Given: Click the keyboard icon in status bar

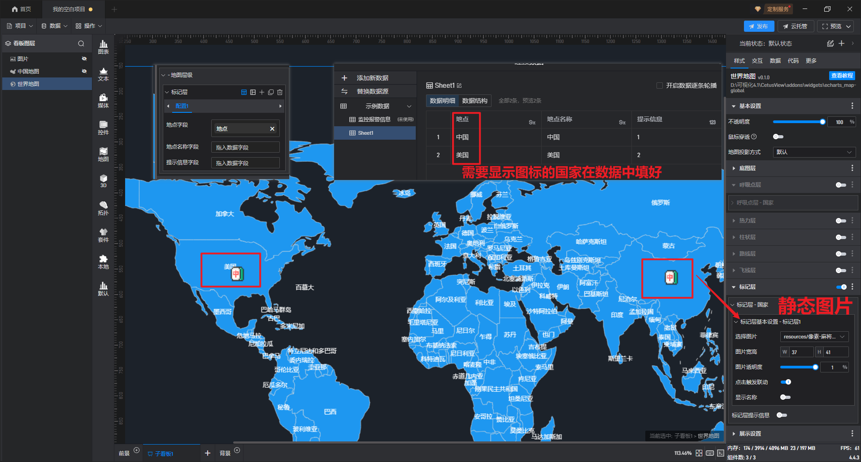Looking at the screenshot, I should point(710,453).
